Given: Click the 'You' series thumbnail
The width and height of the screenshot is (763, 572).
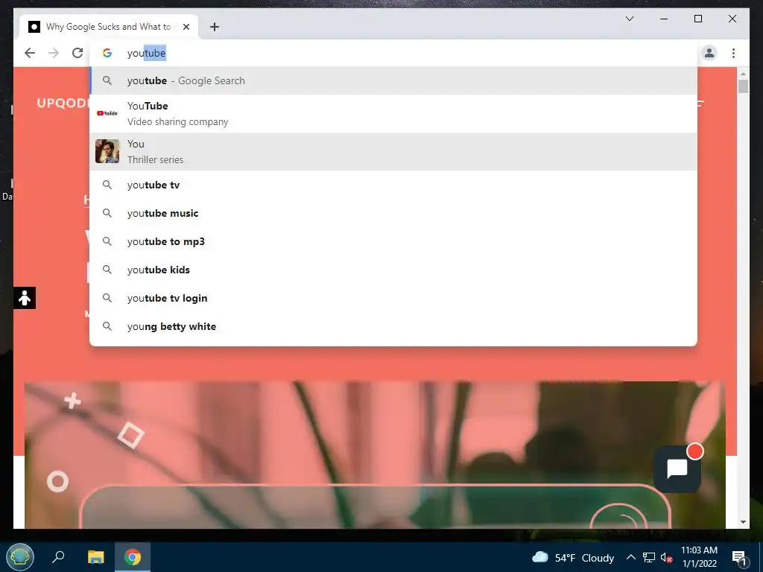Looking at the screenshot, I should point(107,151).
